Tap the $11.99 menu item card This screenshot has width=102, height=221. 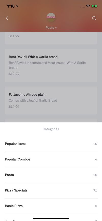click(51, 38)
